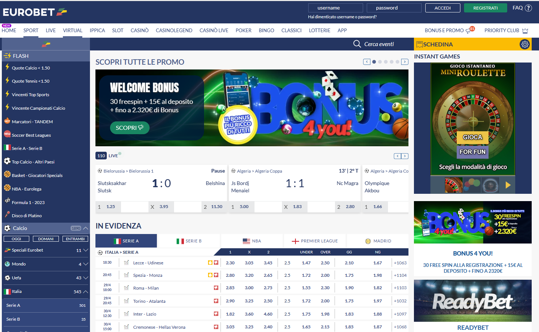This screenshot has width=539, height=332.
Task: Open POKER menu item
Action: [244, 30]
